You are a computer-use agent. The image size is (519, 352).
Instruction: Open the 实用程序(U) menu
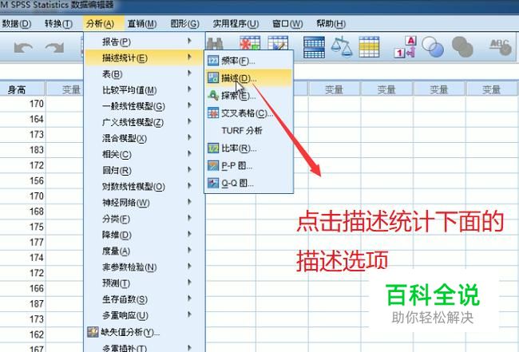[x=236, y=24]
